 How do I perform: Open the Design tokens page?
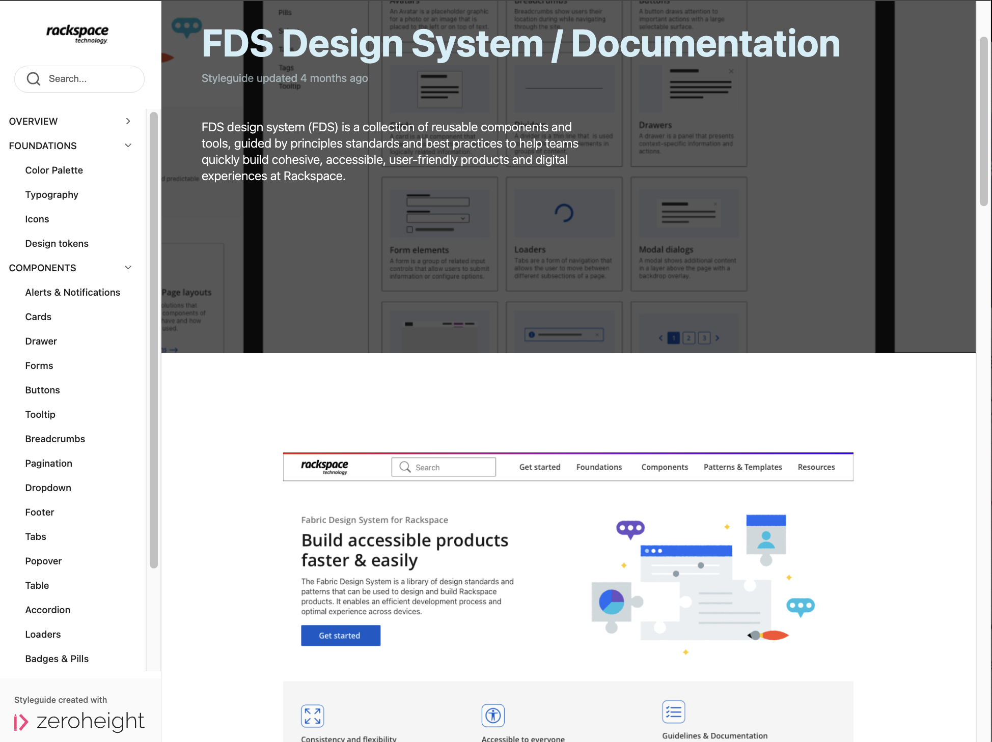(x=57, y=243)
